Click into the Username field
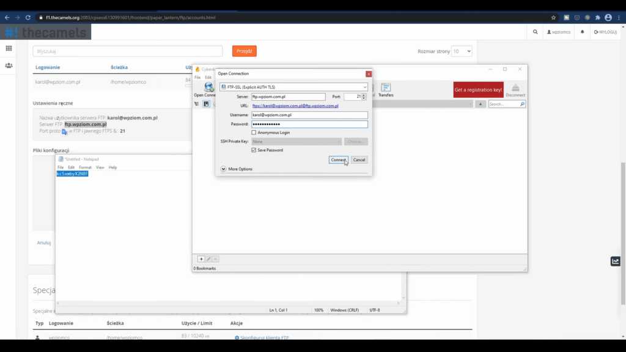 pyautogui.click(x=309, y=115)
